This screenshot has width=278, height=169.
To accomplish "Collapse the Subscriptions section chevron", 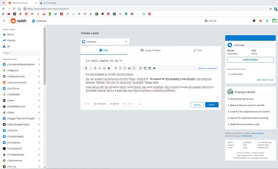I will tap(39, 60).
